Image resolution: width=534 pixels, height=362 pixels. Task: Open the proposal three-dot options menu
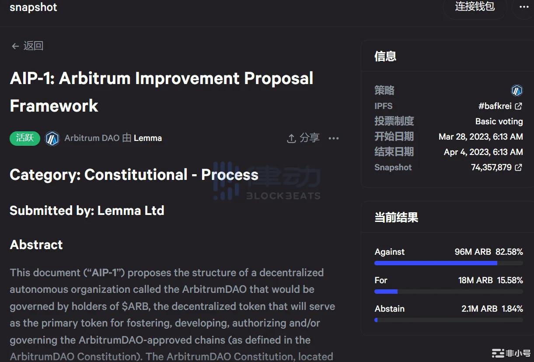334,138
